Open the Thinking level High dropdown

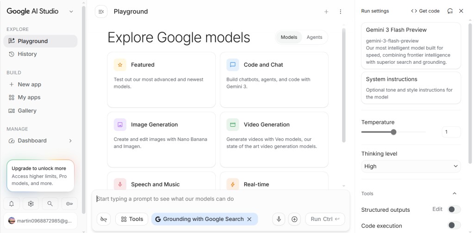(411, 166)
